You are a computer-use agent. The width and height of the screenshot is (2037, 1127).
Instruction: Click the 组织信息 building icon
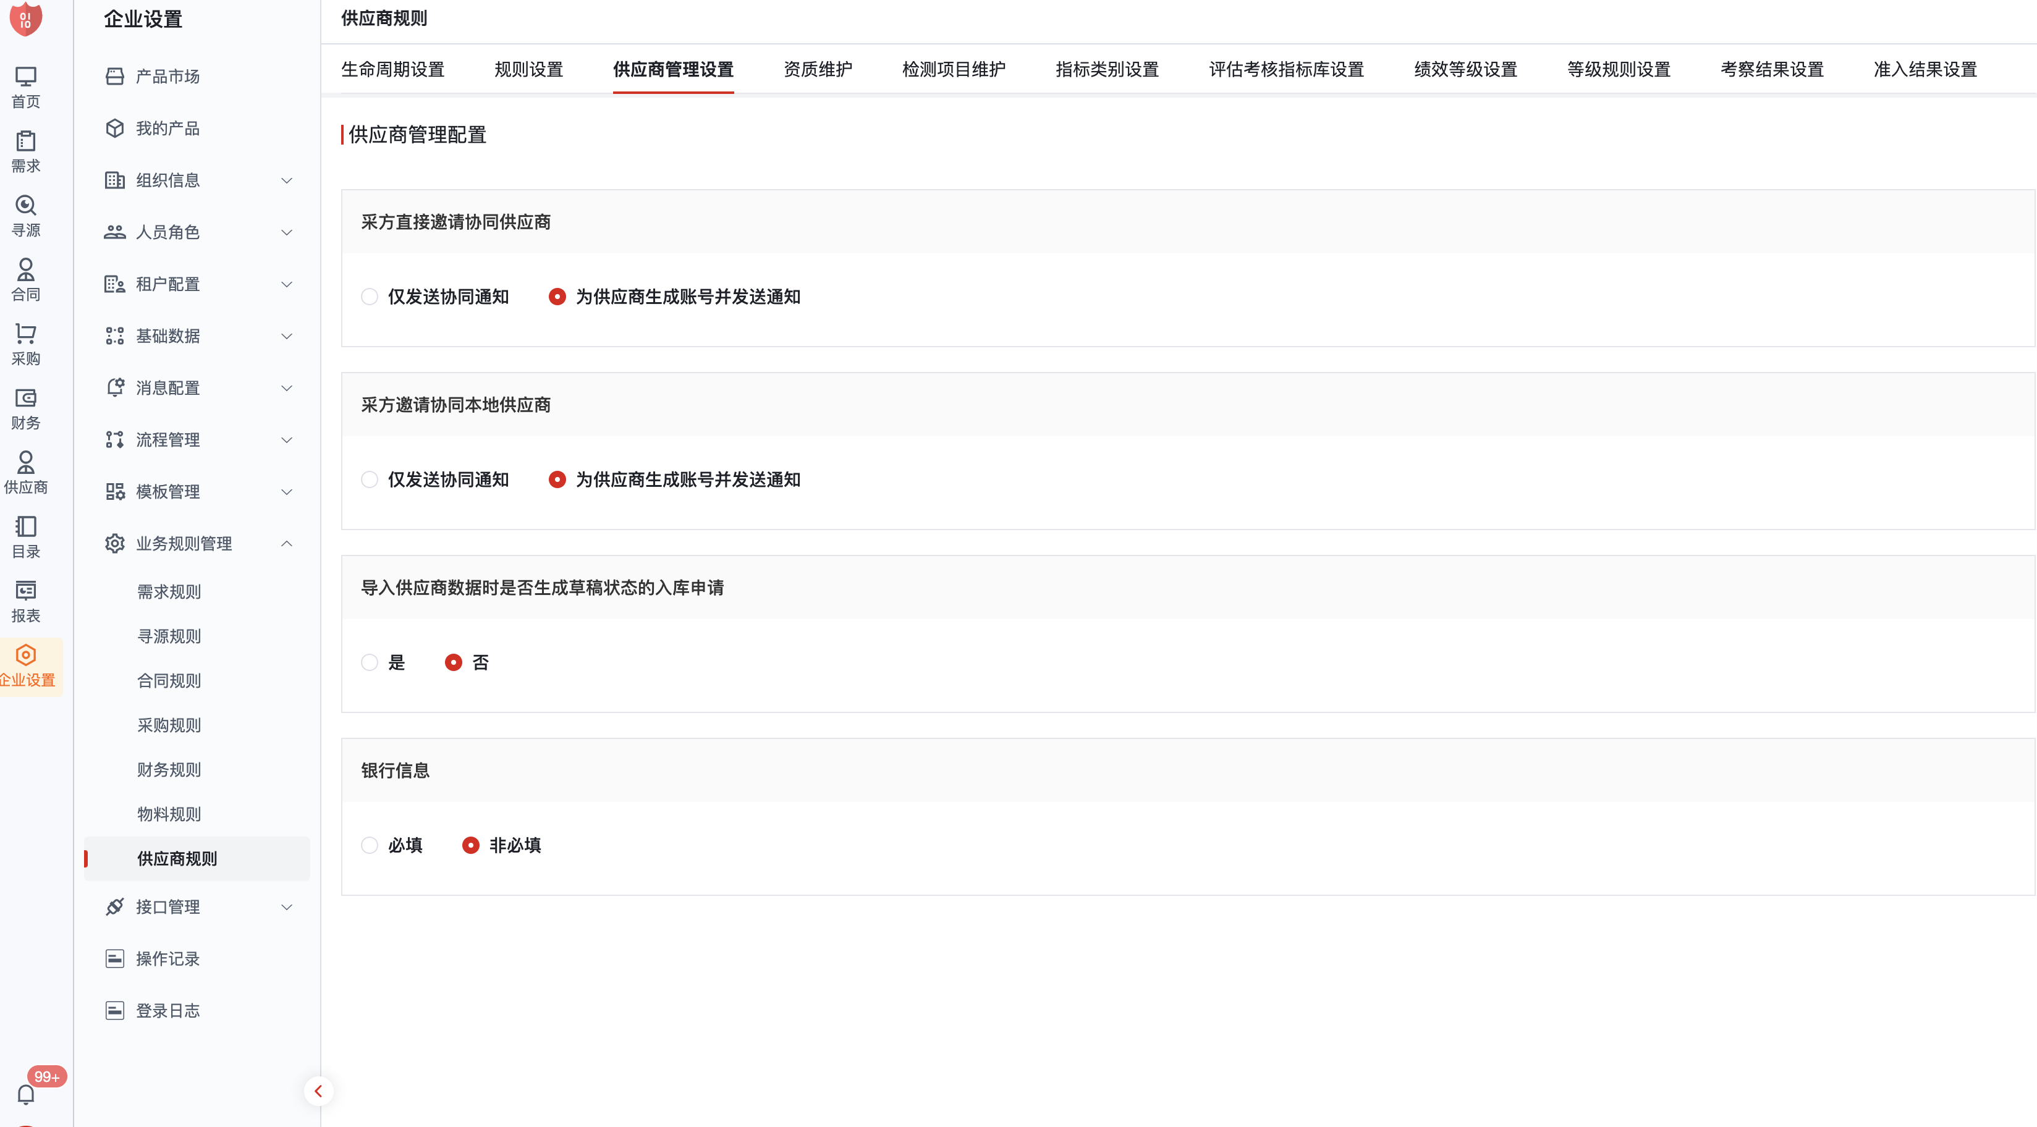[x=115, y=180]
